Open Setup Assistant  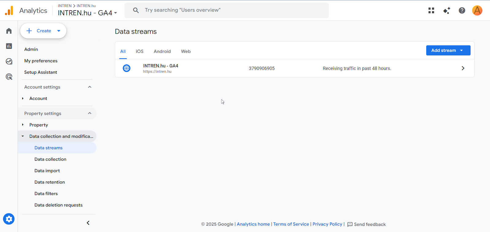[x=40, y=72]
